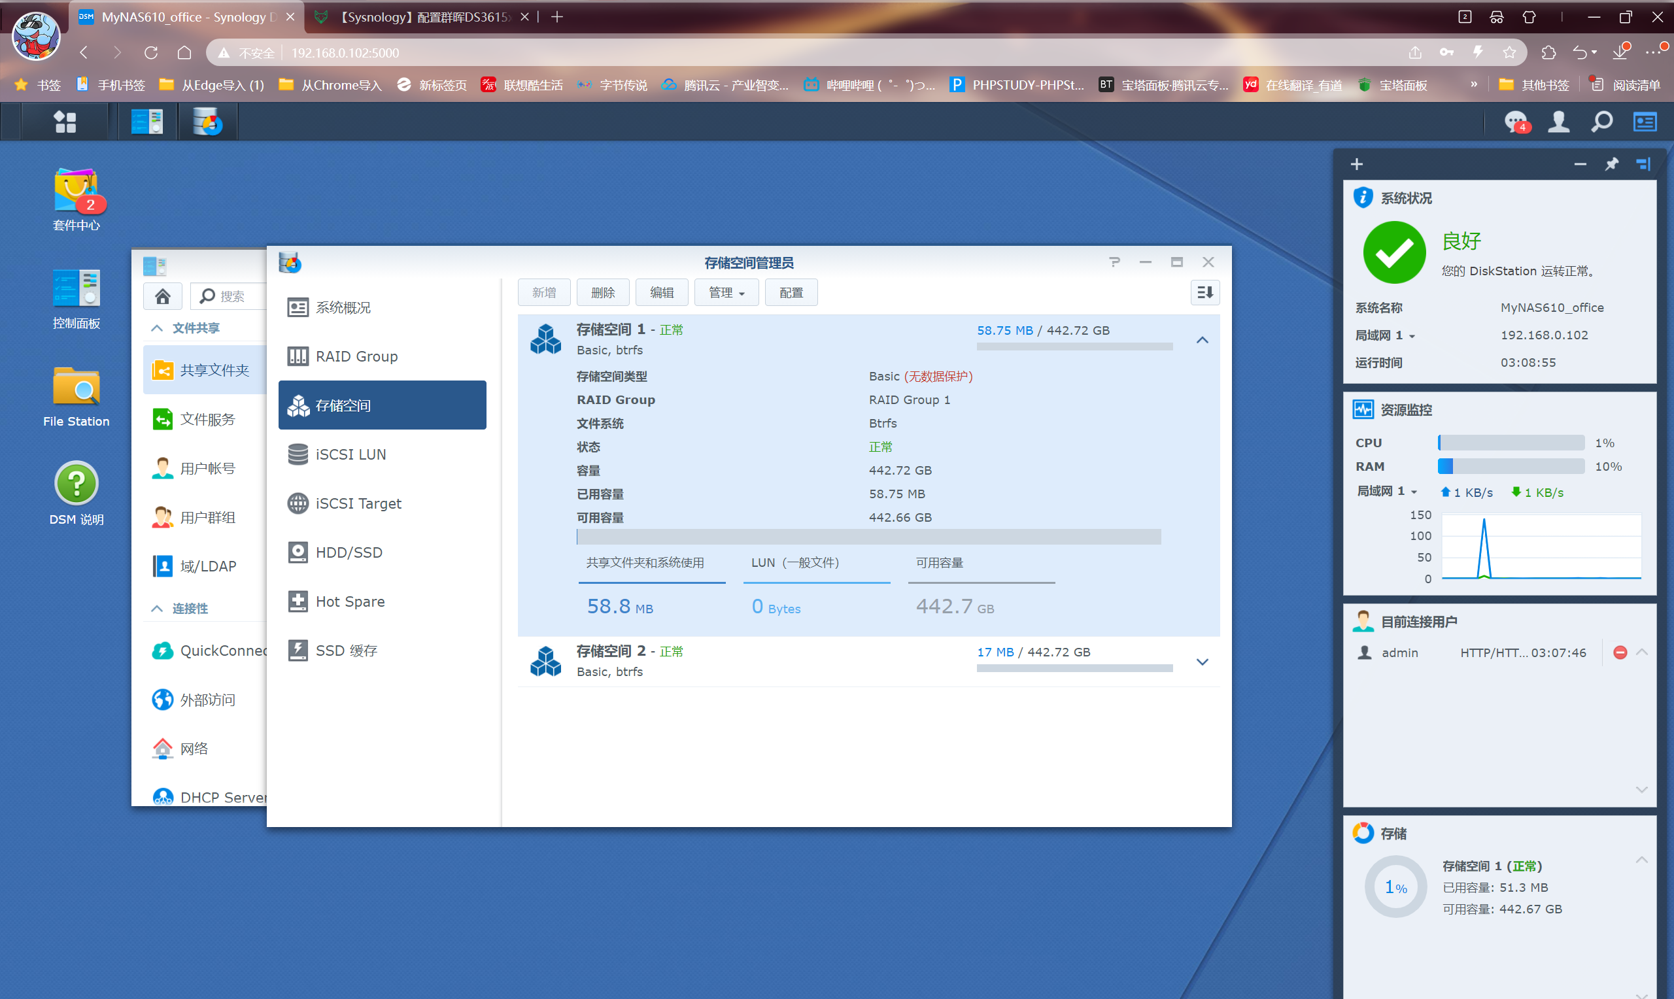Expand 存储空间 2 details

[1202, 662]
